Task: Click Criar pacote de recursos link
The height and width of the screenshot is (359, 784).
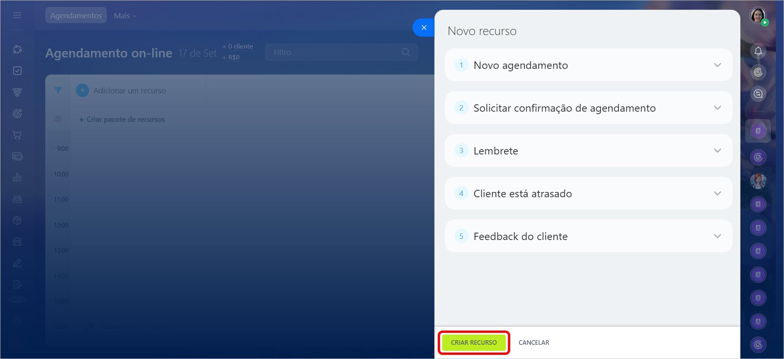Action: (x=122, y=119)
